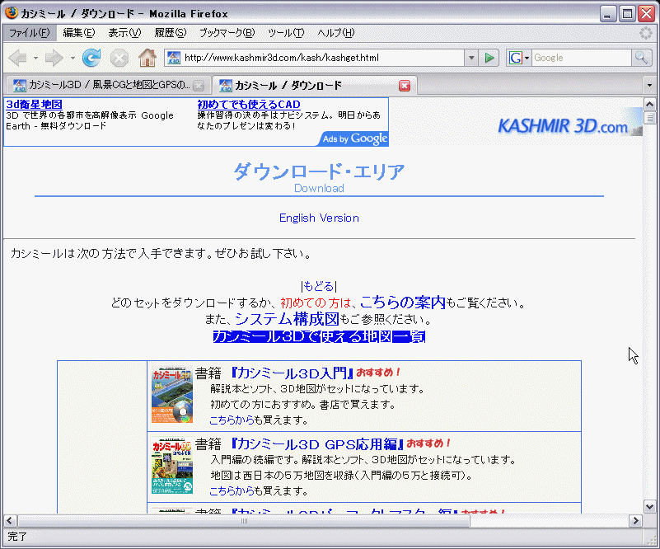Click the 3d衛星地図 ad link

coord(34,105)
